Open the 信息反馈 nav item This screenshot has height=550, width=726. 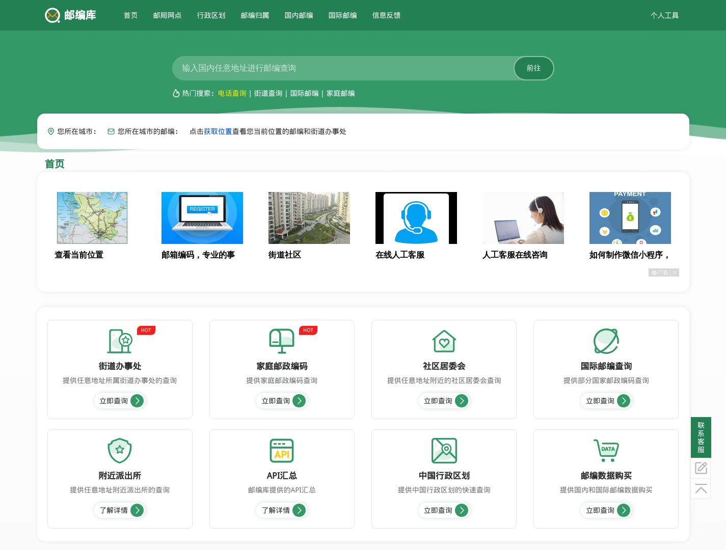pos(386,15)
